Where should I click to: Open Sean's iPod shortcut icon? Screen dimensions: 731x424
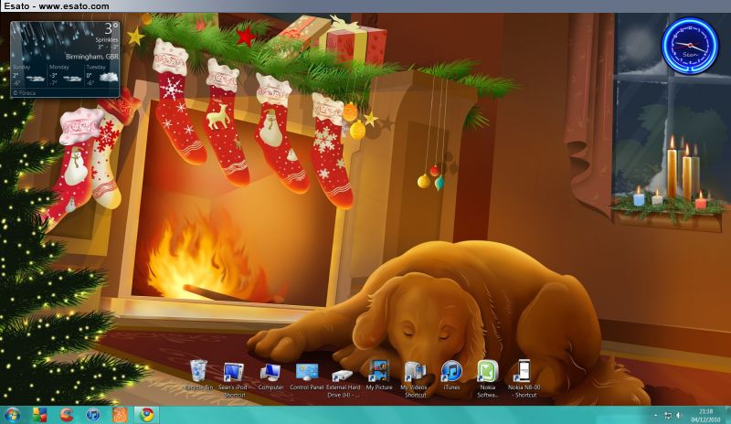pyautogui.click(x=233, y=380)
